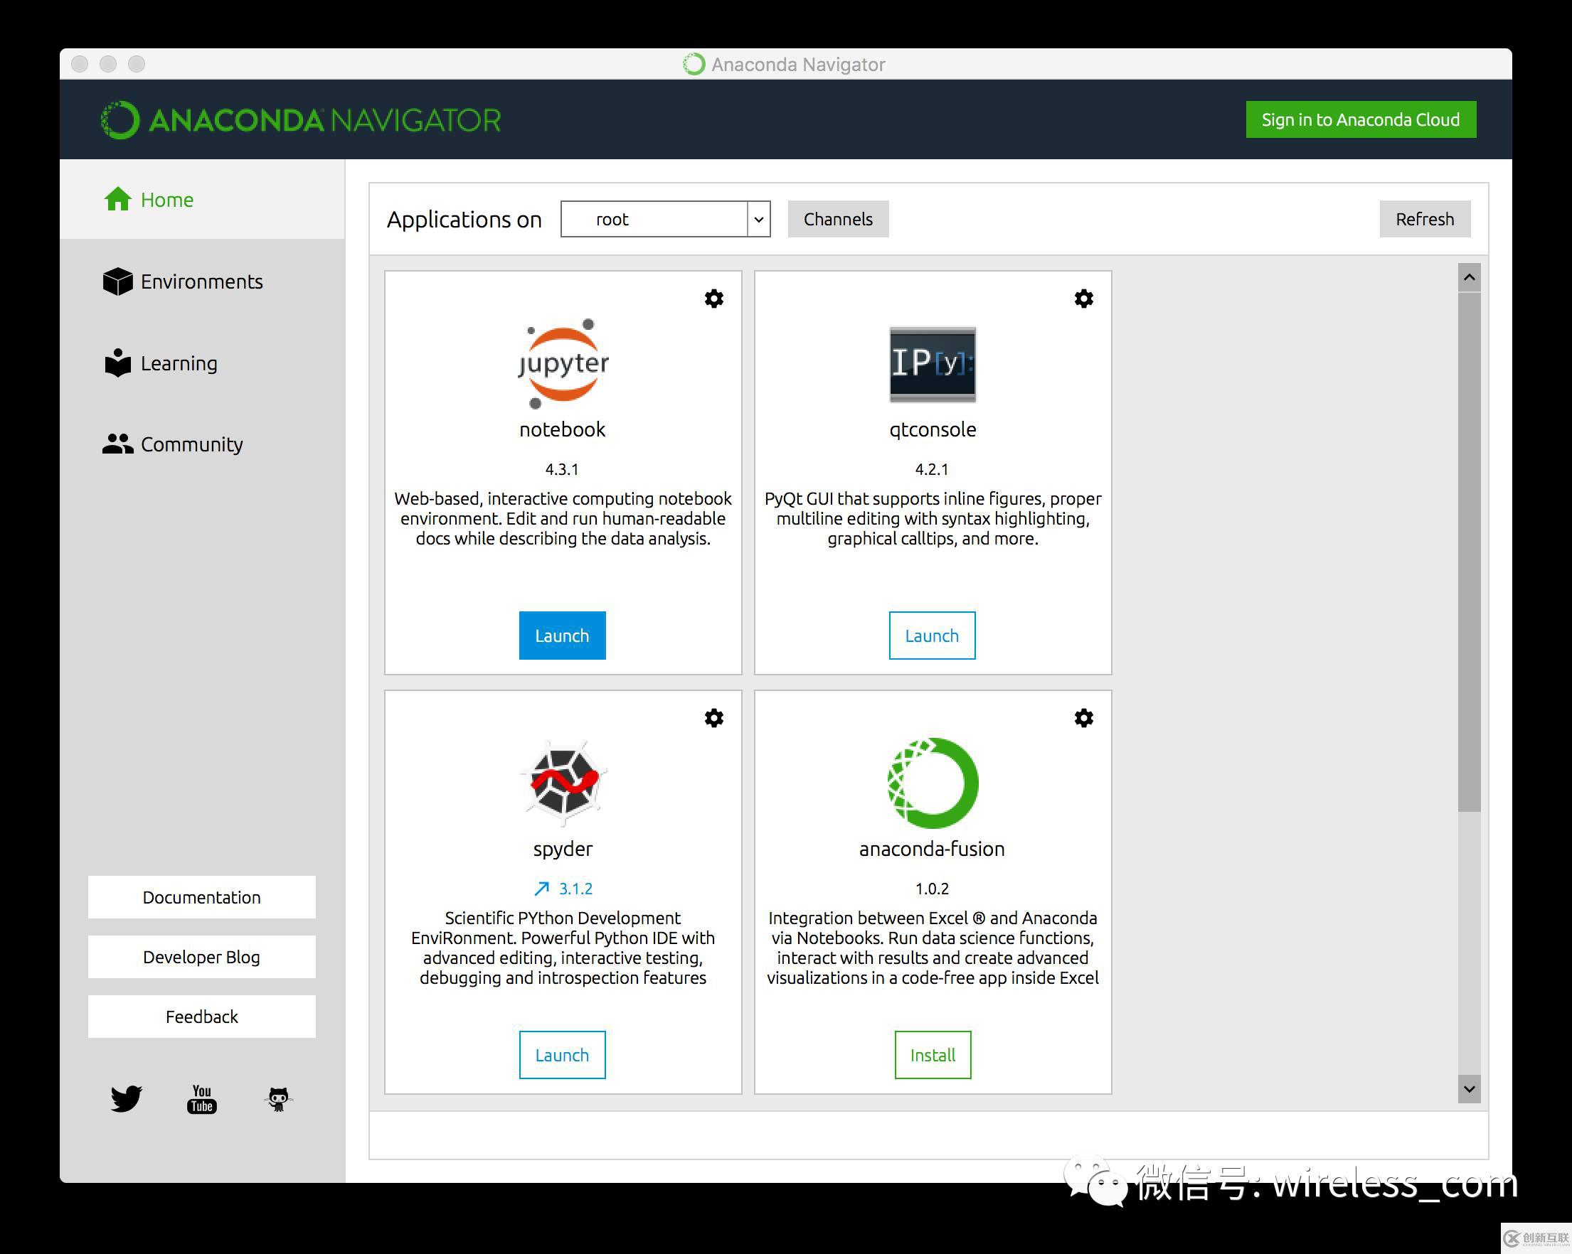The height and width of the screenshot is (1254, 1572).
Task: Open Documentation link button
Action: [202, 897]
